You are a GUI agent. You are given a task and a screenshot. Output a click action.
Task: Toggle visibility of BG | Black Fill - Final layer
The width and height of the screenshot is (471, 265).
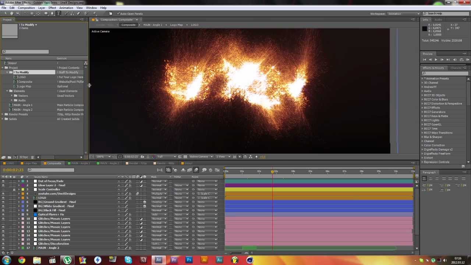[x=3, y=210]
